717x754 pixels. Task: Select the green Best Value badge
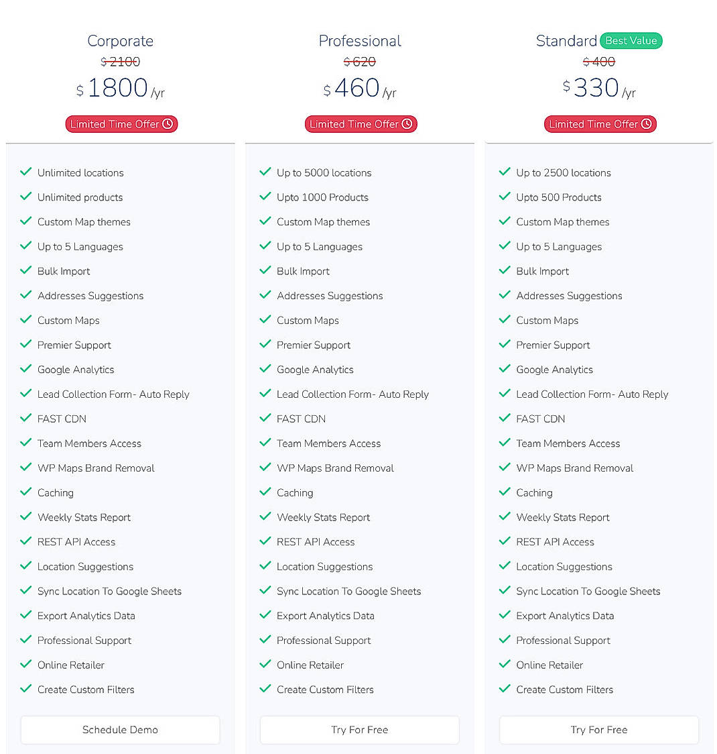(x=631, y=40)
